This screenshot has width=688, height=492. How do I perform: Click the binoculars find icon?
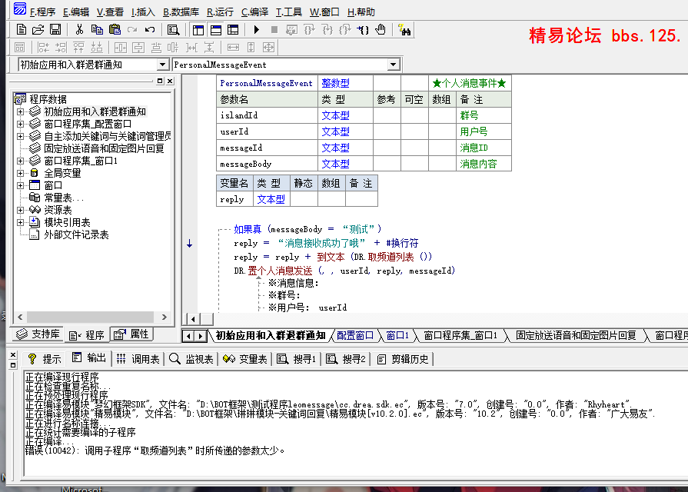406,30
